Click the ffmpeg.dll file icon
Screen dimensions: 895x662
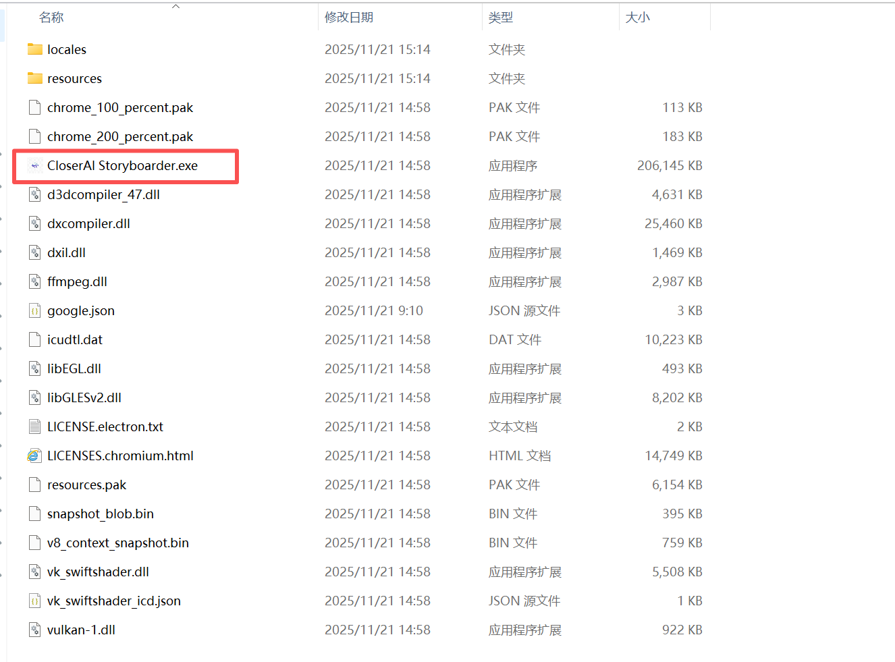pyautogui.click(x=35, y=281)
